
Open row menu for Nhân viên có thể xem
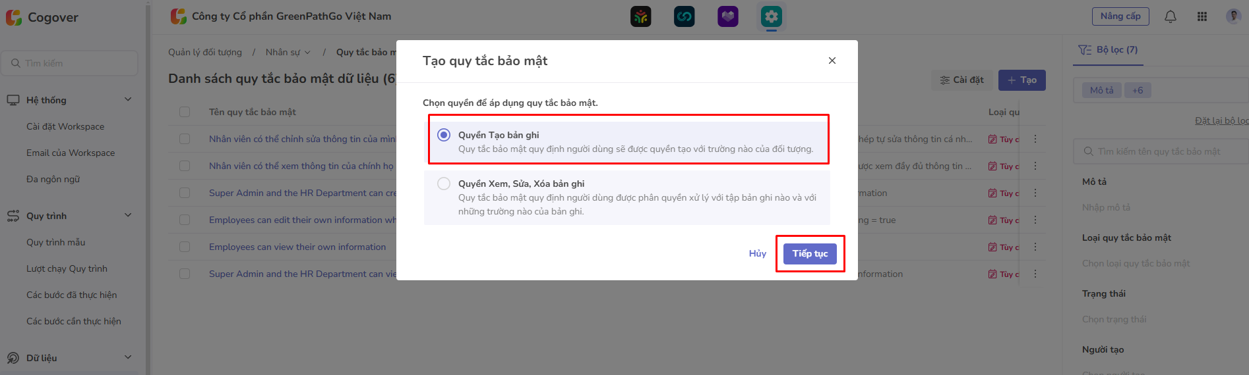point(1035,166)
